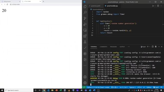Open editor More Actions menu
The height and width of the screenshot is (92, 164).
(161, 6)
